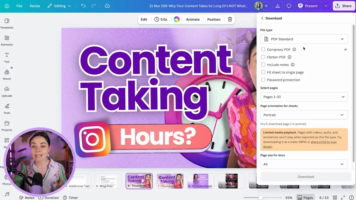This screenshot has width=356, height=200.
Task: Click the document title text
Action: click(x=199, y=6)
